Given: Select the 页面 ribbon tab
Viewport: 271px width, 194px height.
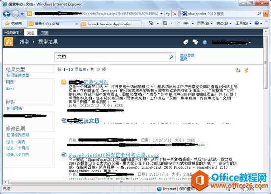Looking at the screenshot, I should click(x=45, y=33).
